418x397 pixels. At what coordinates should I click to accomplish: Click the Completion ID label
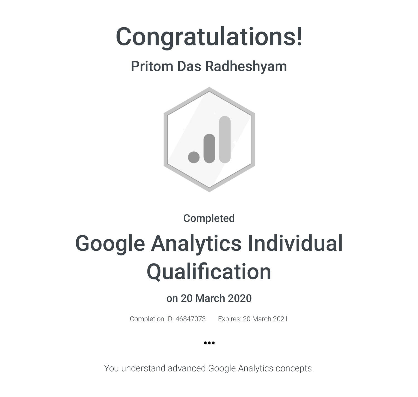[x=152, y=319]
